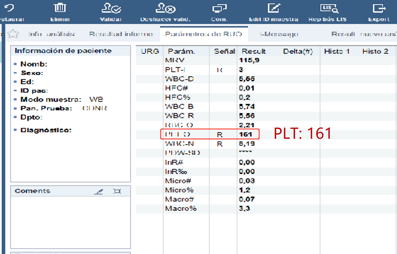Expand the Coments panel using maximize icon
This screenshot has width=397, height=254.
click(x=117, y=191)
